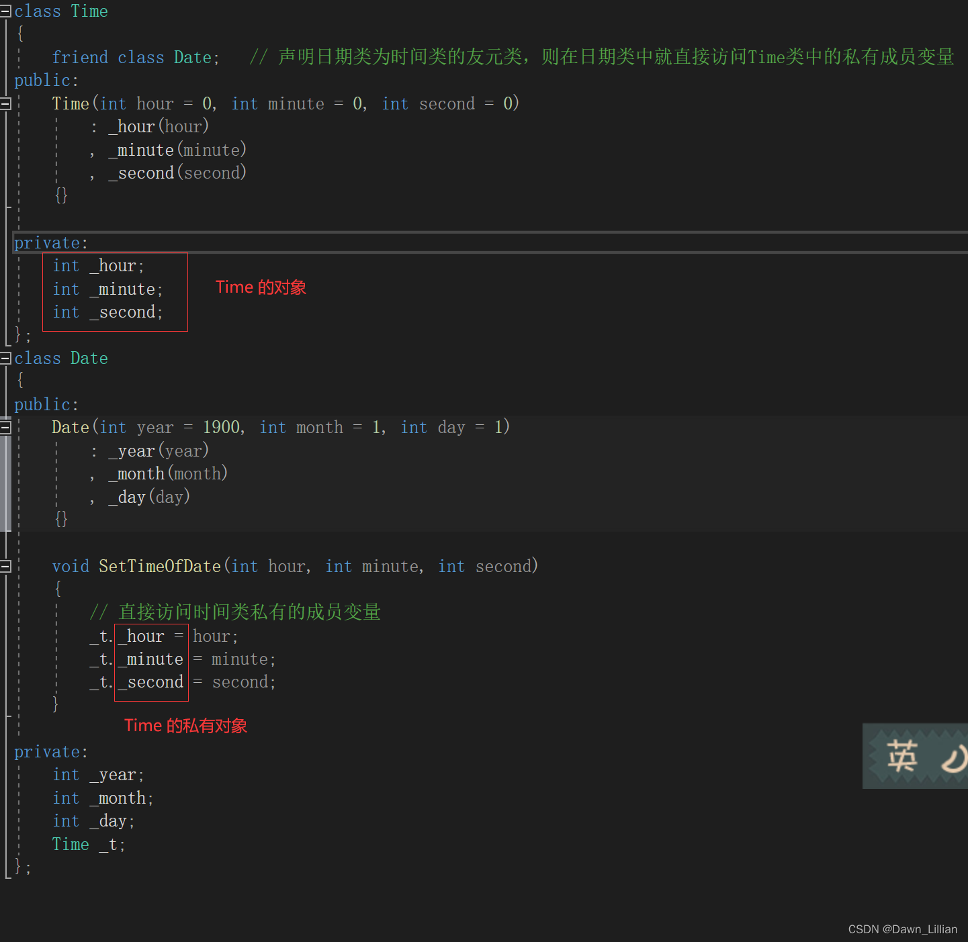Image resolution: width=968 pixels, height=942 pixels.
Task: Click the 'friend class Date' declaration
Action: (x=136, y=57)
